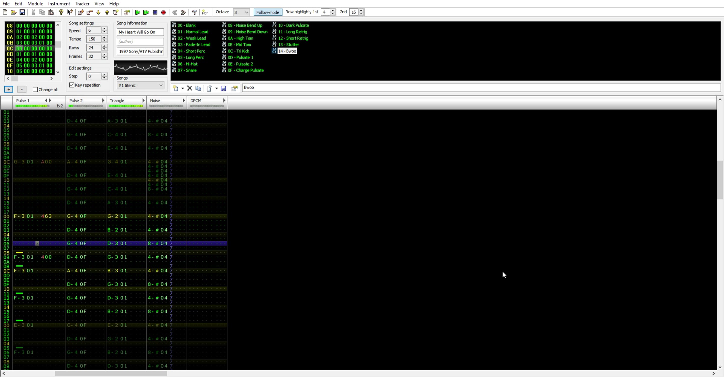Click the Stop playback square icon
Viewport: 724px width, 377px height.
tap(155, 12)
